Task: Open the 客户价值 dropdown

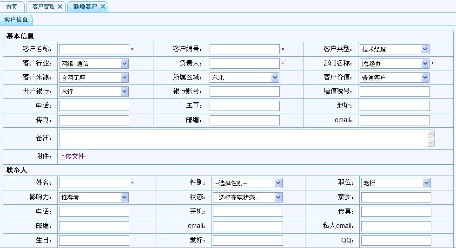Action: pyautogui.click(x=394, y=78)
